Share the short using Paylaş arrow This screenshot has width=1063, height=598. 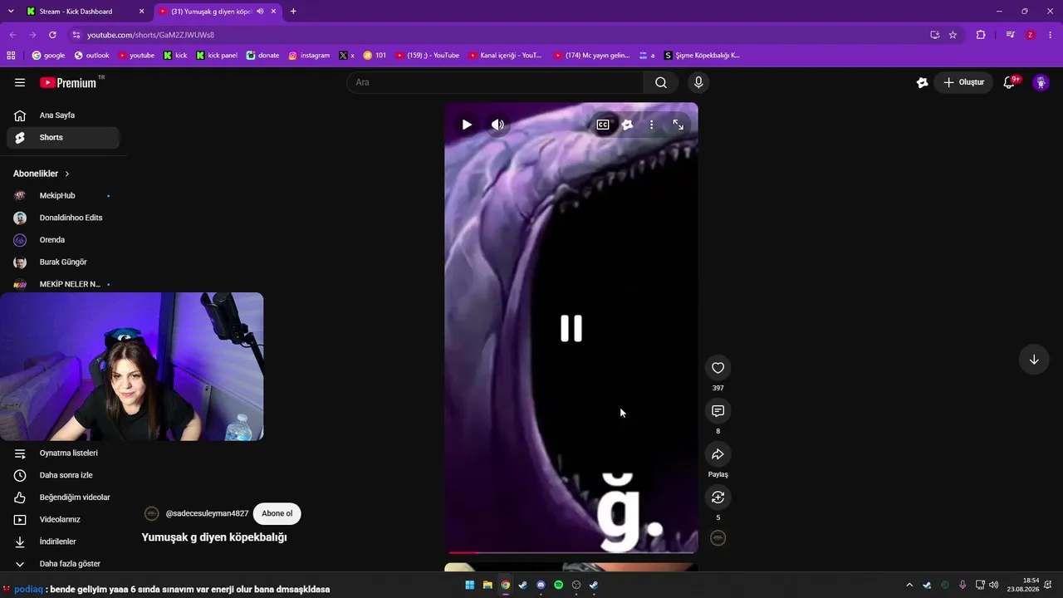point(718,454)
